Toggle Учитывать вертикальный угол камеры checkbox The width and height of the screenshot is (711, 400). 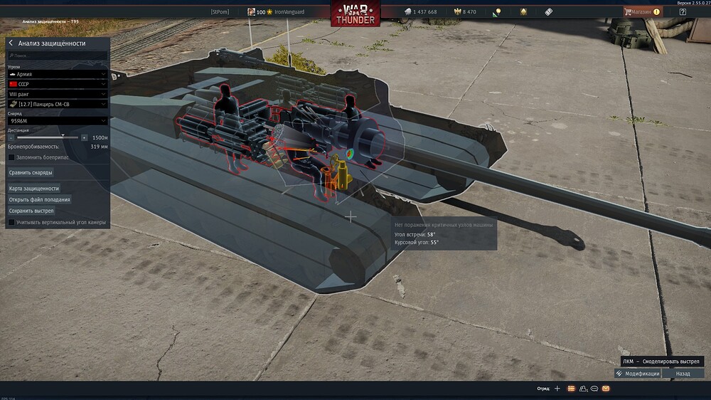[x=11, y=222]
